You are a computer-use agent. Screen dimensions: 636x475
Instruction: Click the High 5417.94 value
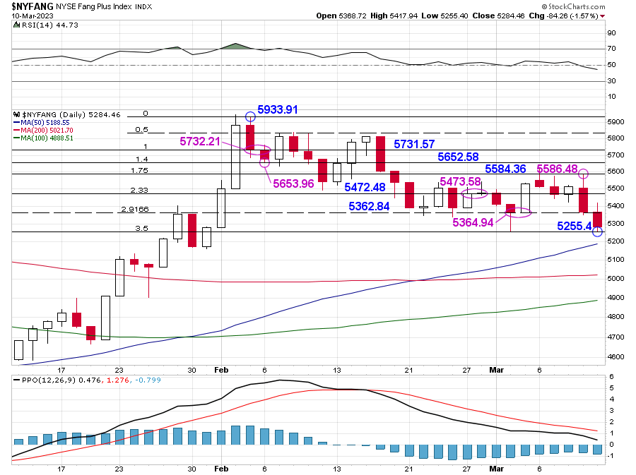coord(394,16)
